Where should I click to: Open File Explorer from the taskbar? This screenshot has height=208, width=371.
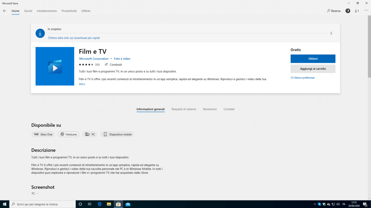point(109,204)
